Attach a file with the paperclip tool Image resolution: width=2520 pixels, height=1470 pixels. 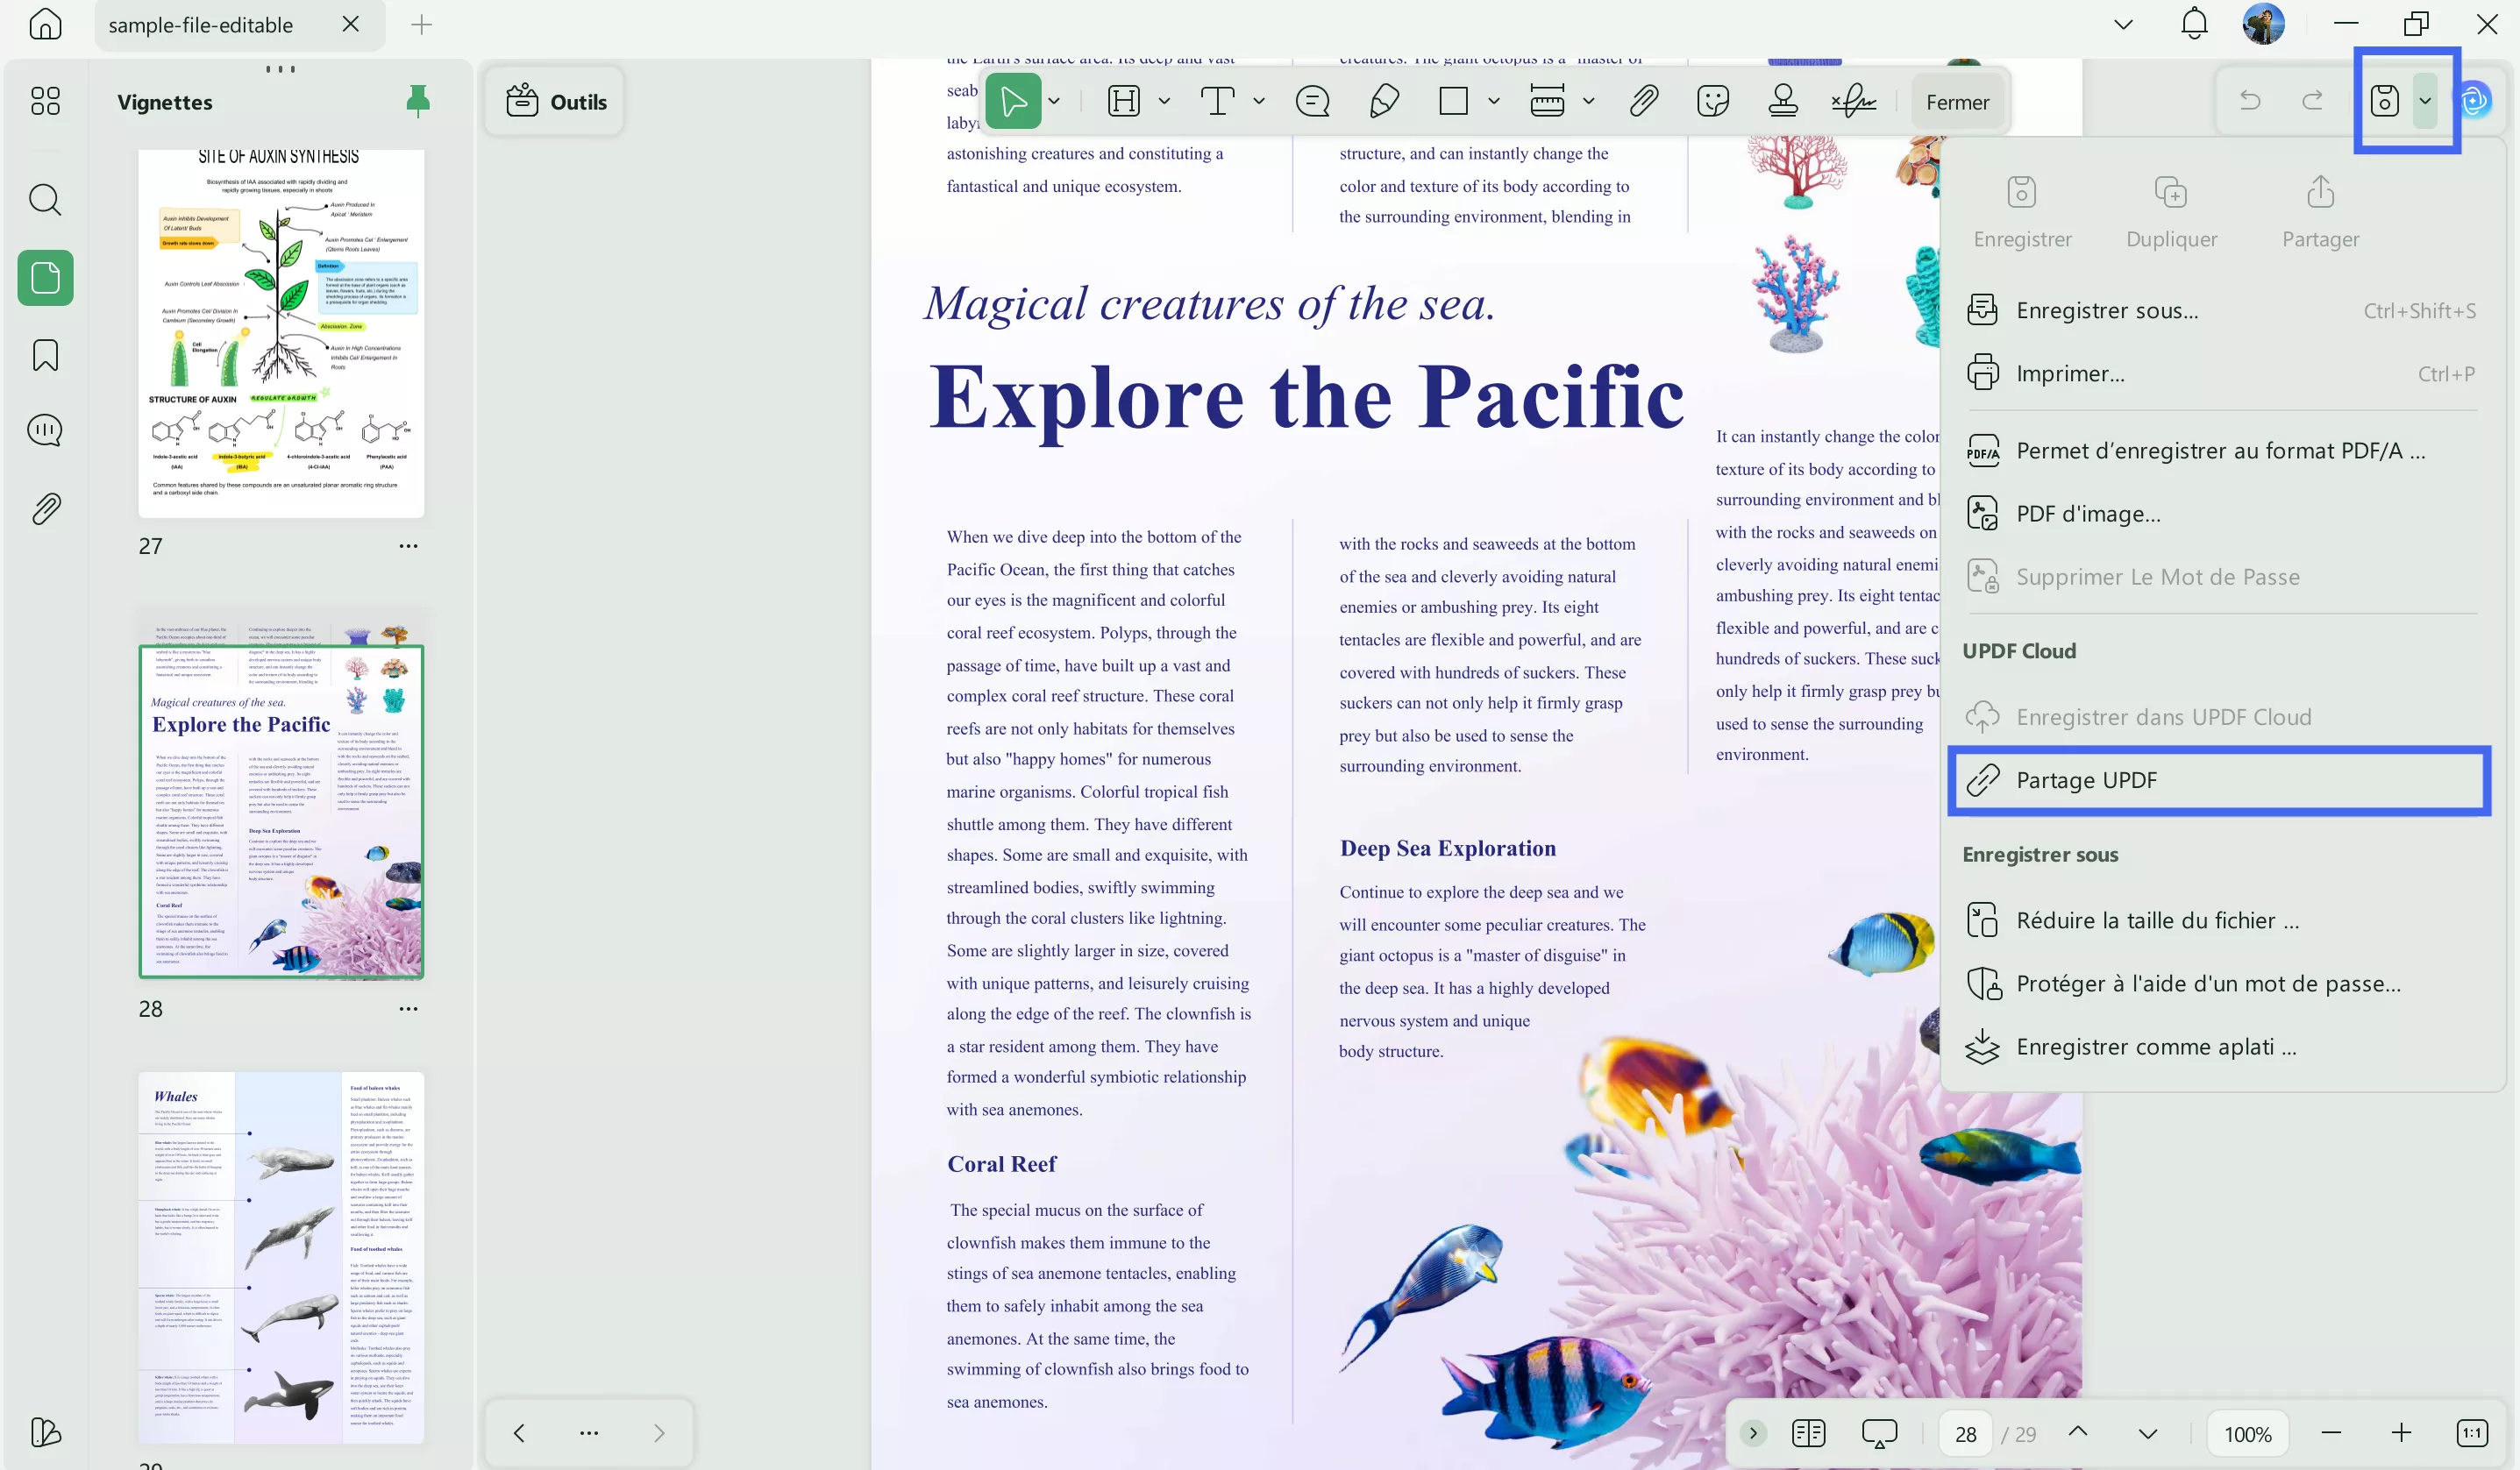pyautogui.click(x=1643, y=101)
